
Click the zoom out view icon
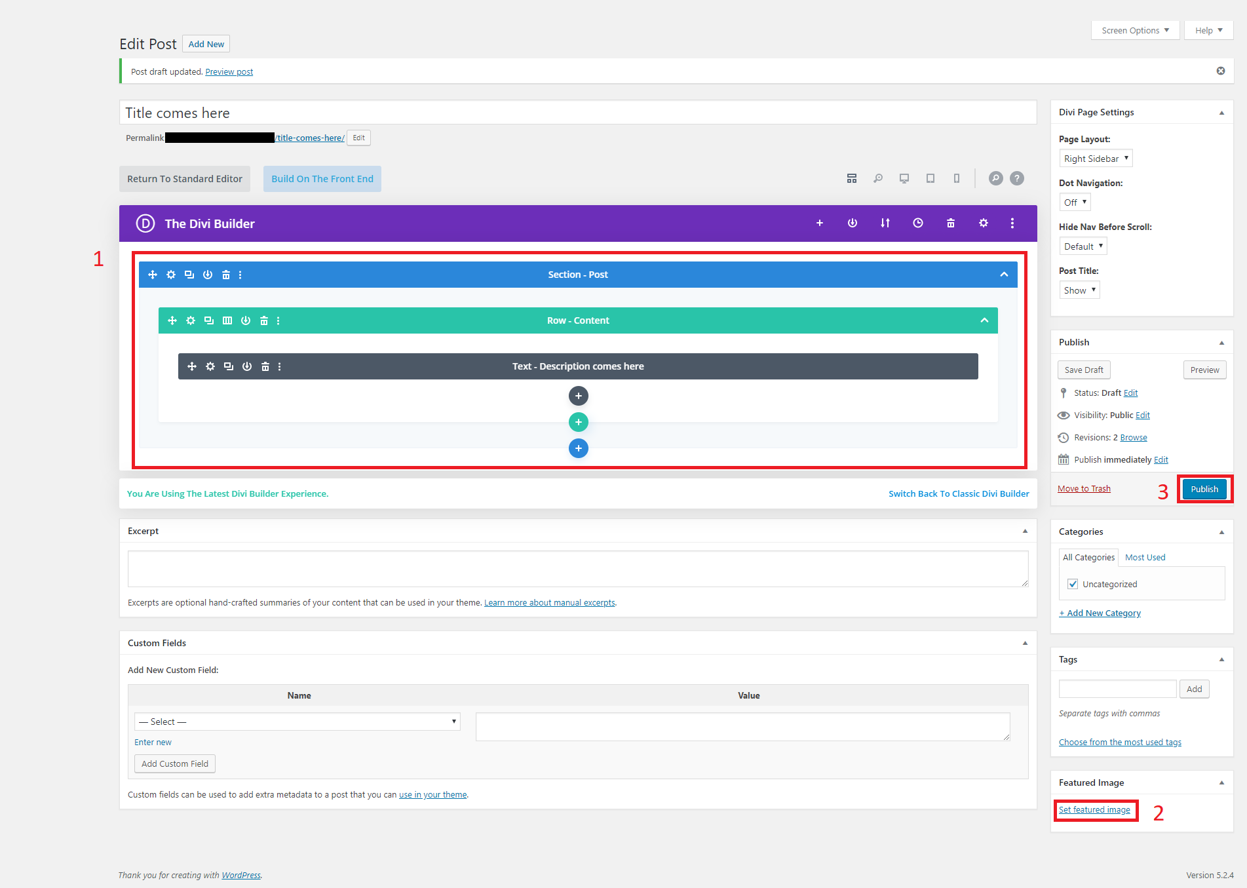pos(878,178)
